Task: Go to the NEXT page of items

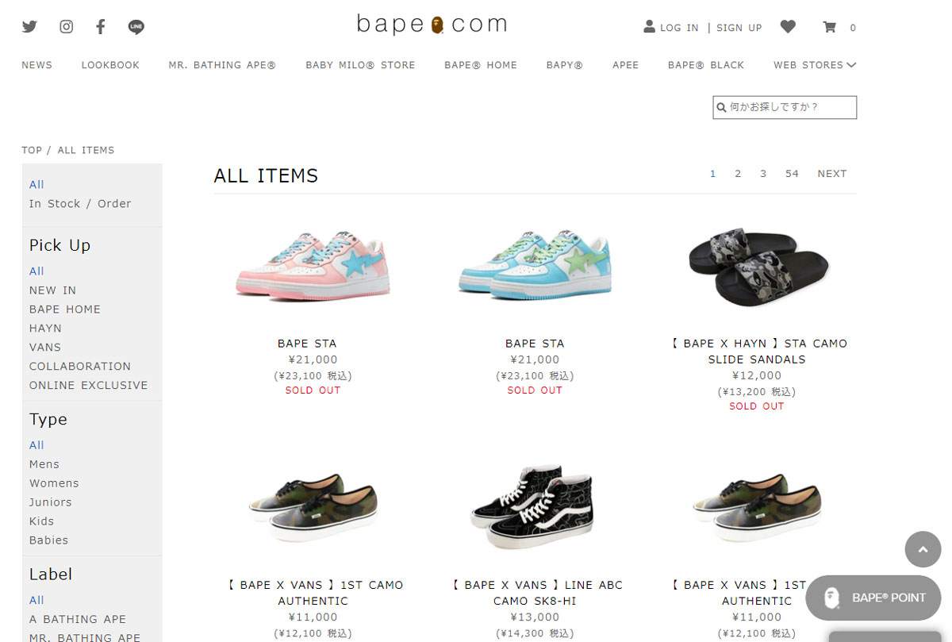Action: (832, 174)
